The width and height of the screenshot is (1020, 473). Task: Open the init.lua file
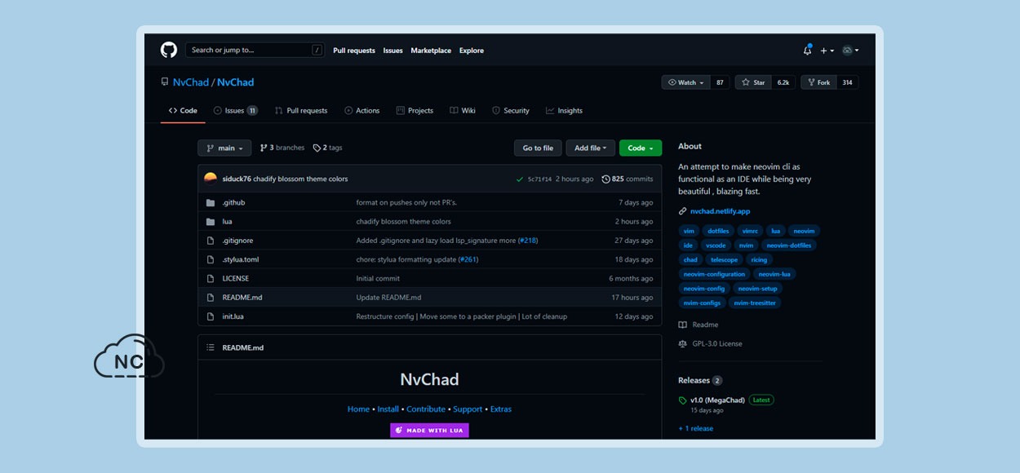tap(233, 316)
